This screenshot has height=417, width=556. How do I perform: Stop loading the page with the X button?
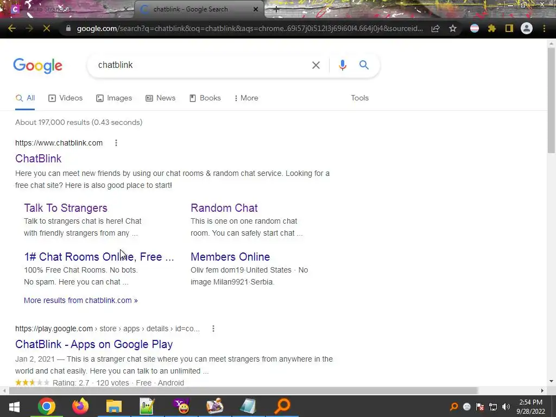click(47, 28)
